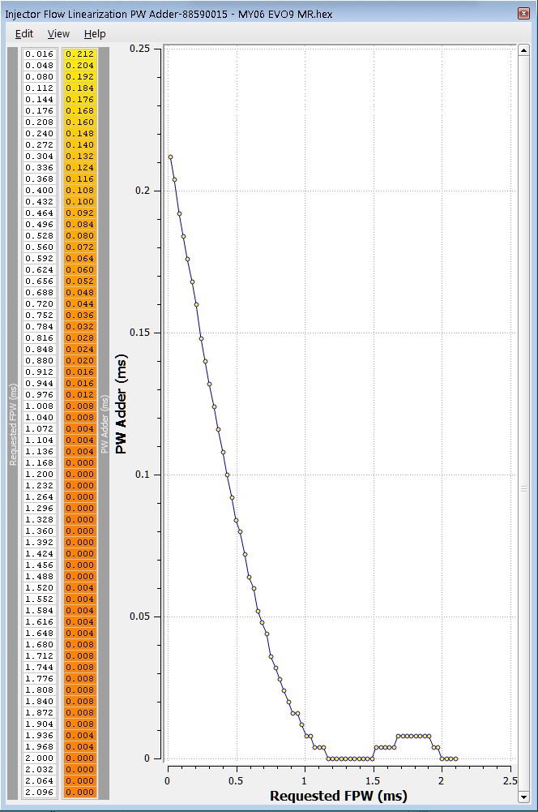Select the PW Adder cell with value 0.204

79,65
